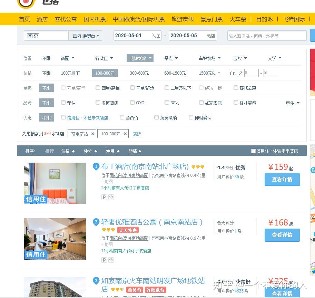Check the 如家酒店 brand filter
Viewport: 315px width, 298px height.
201,103
